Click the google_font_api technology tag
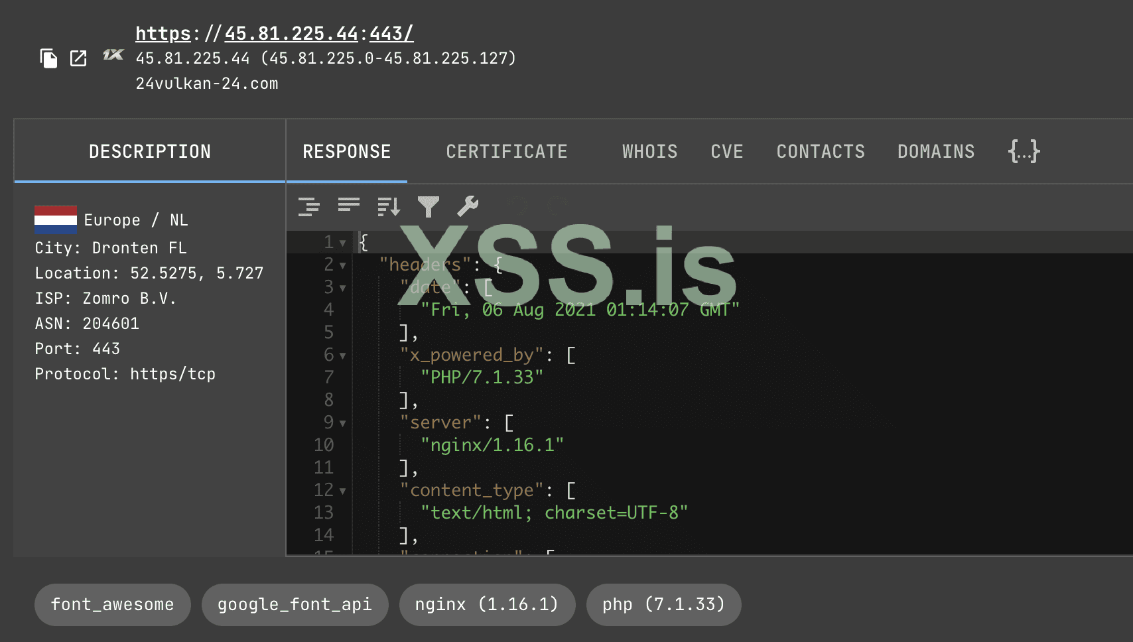This screenshot has height=642, width=1133. tap(295, 605)
